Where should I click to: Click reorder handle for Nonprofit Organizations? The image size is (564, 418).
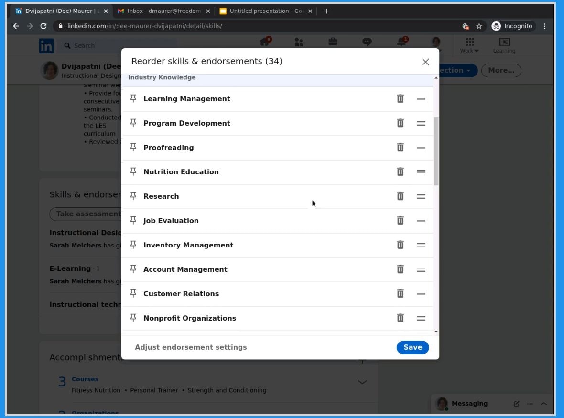[x=421, y=318]
